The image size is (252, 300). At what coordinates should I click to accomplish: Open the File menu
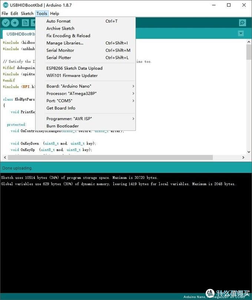[5, 13]
